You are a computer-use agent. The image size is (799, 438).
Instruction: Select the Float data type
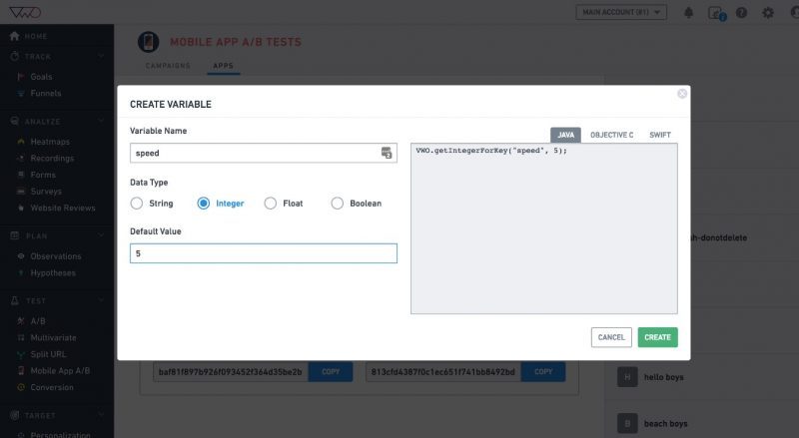pyautogui.click(x=270, y=204)
